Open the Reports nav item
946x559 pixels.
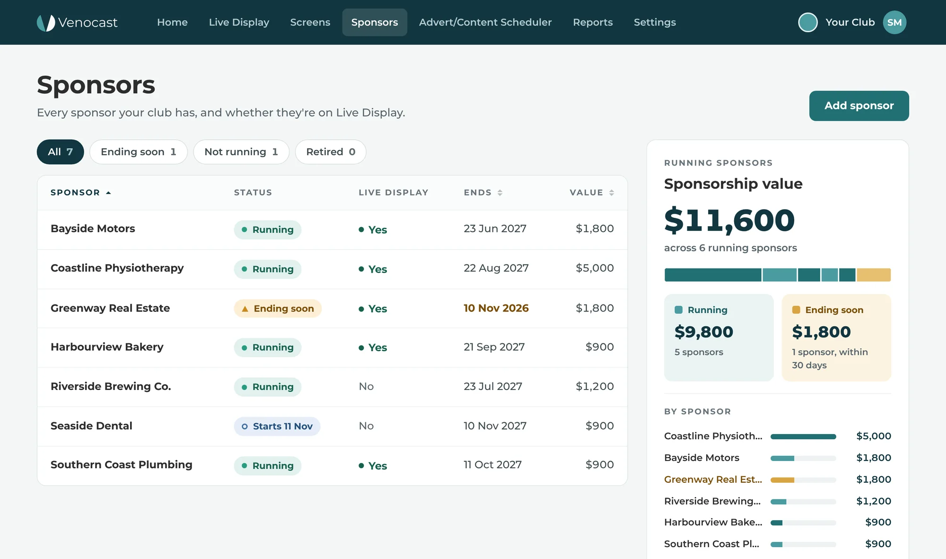tap(593, 22)
